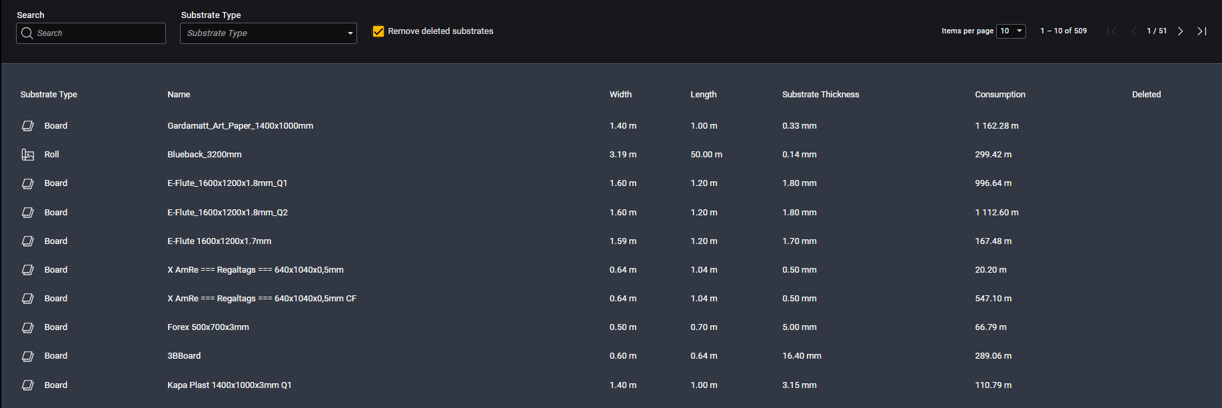Click the Board icon for Forex 500x700x3mm

28,327
